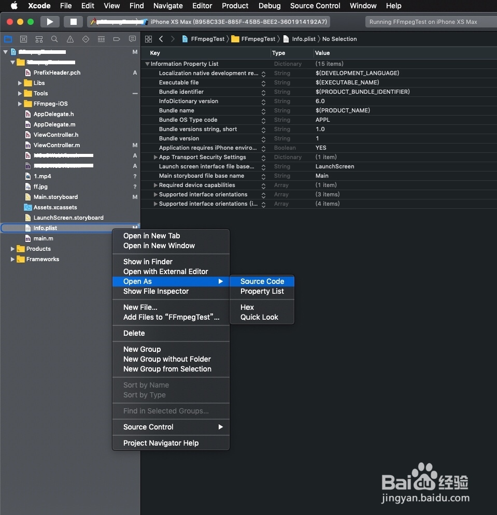Viewport: 497px width, 515px height.
Task: Click Show File Inspector
Action: click(171, 291)
